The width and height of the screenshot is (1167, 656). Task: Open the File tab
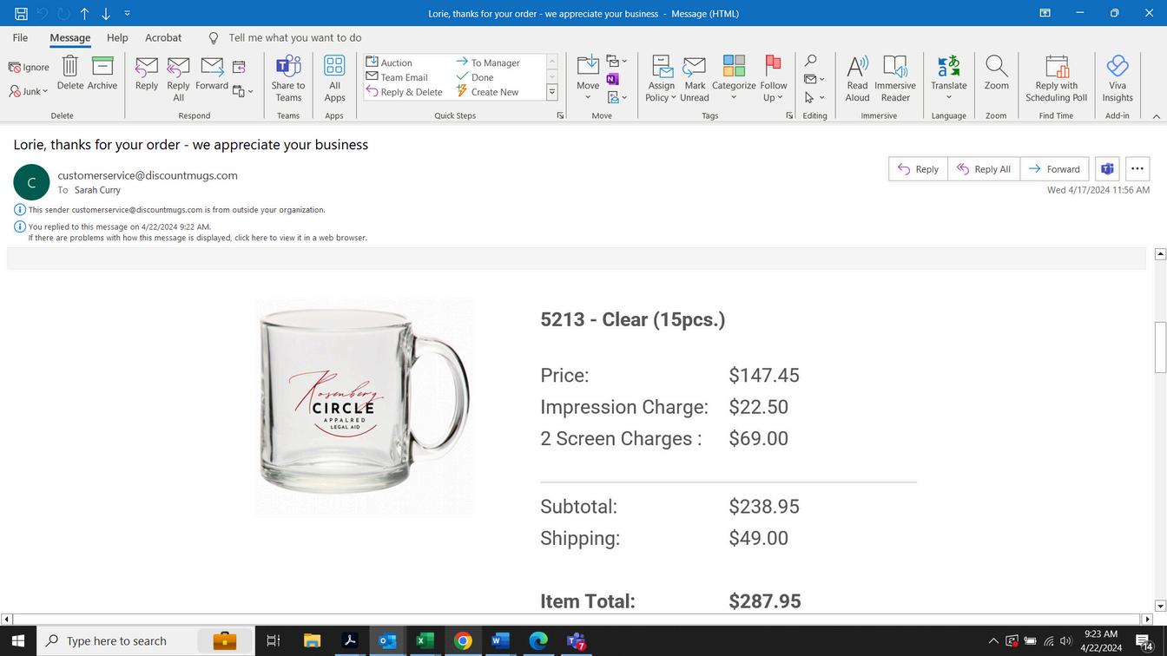tap(20, 38)
